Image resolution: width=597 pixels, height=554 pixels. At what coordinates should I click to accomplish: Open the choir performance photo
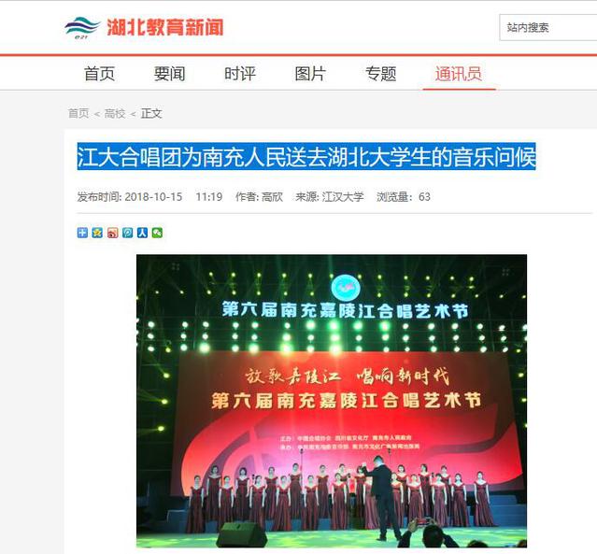(x=332, y=401)
